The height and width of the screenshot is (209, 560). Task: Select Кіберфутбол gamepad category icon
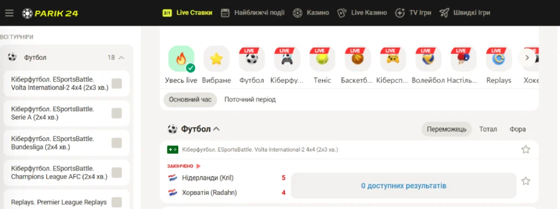[x=287, y=59]
